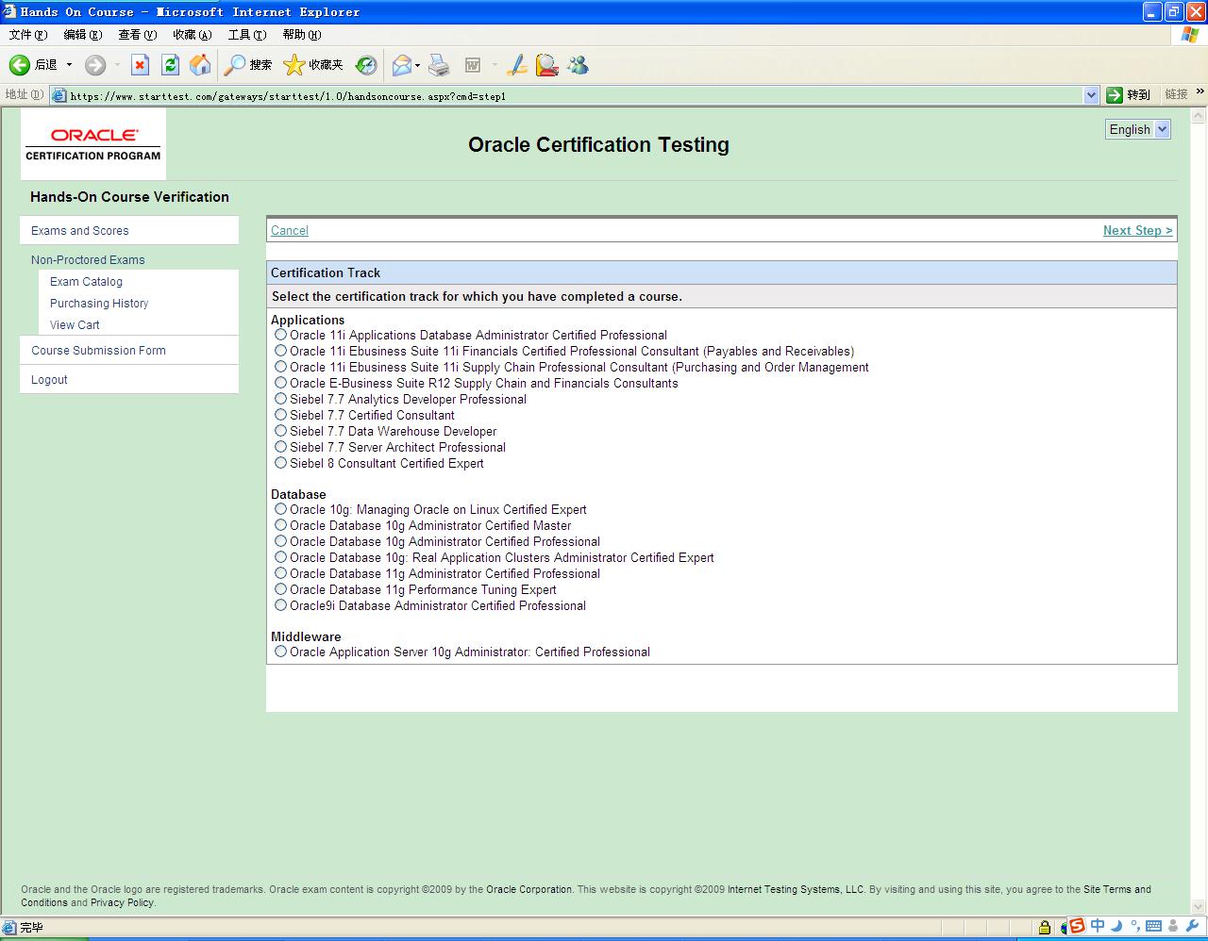
Task: Expand the toolbar overflow chevron beside 链接
Action: [x=1200, y=92]
